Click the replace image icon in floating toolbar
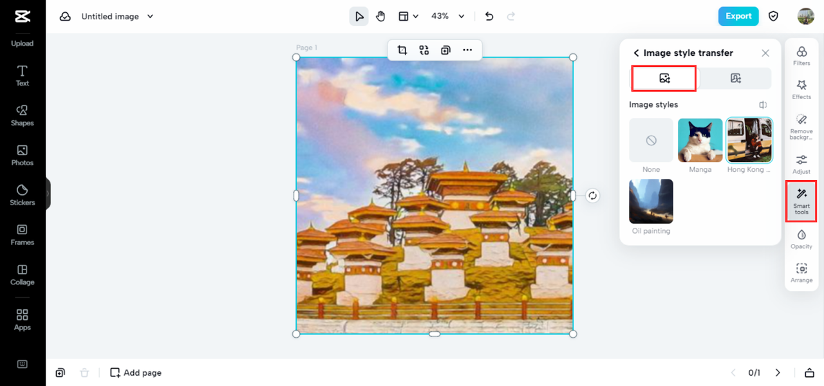Screen dimensions: 824x386 (x=424, y=50)
